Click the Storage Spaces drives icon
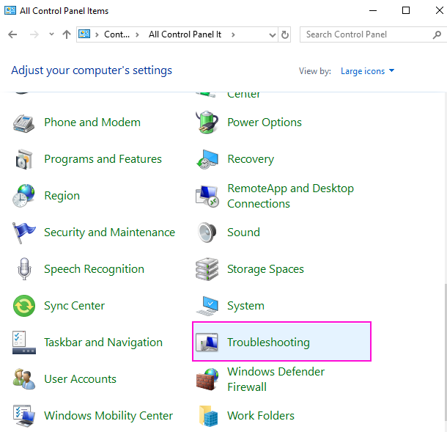 click(x=207, y=269)
